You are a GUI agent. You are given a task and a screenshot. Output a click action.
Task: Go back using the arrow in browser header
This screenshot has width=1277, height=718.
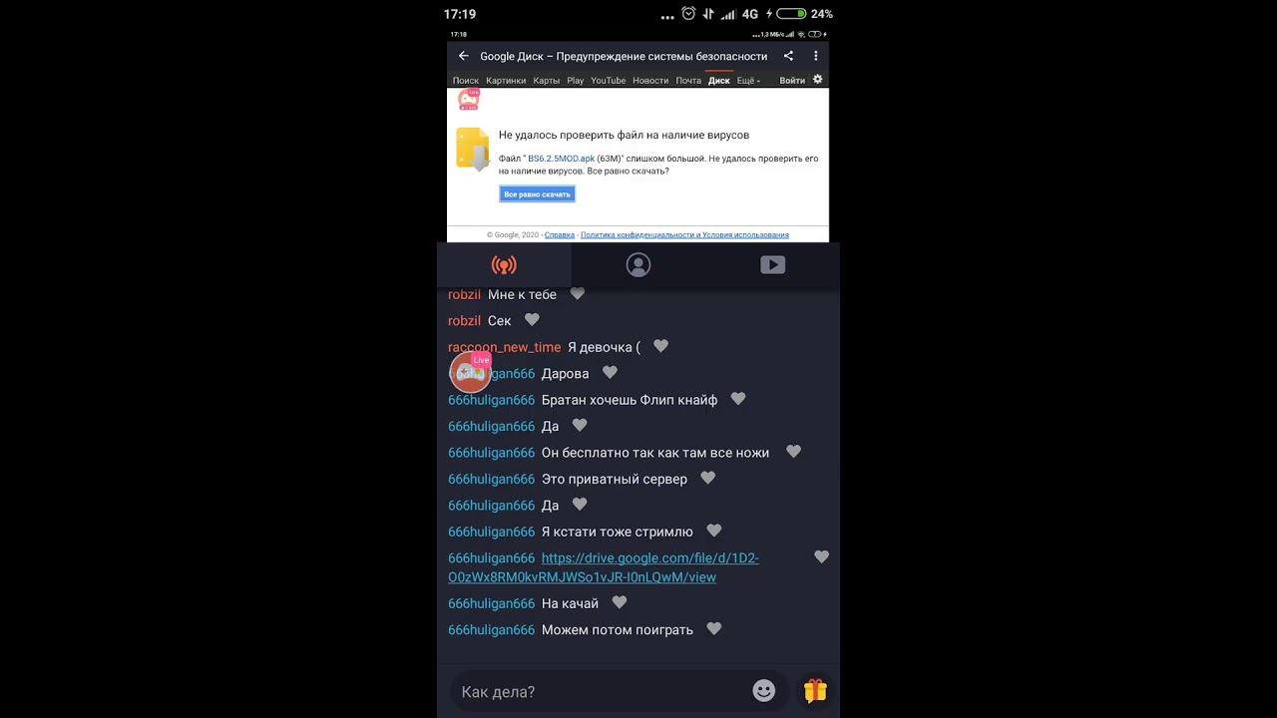[x=463, y=56]
